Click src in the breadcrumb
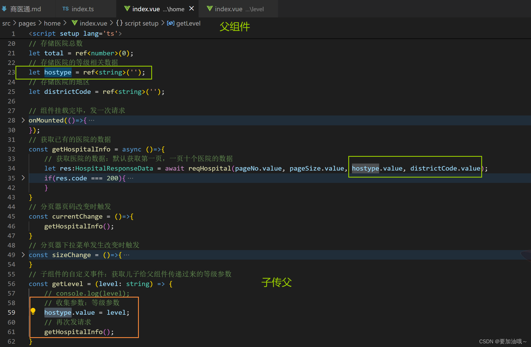Image resolution: width=531 pixels, height=347 pixels. point(6,23)
